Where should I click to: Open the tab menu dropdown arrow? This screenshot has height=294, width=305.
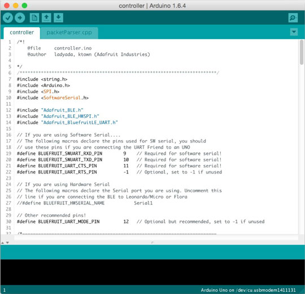(294, 32)
